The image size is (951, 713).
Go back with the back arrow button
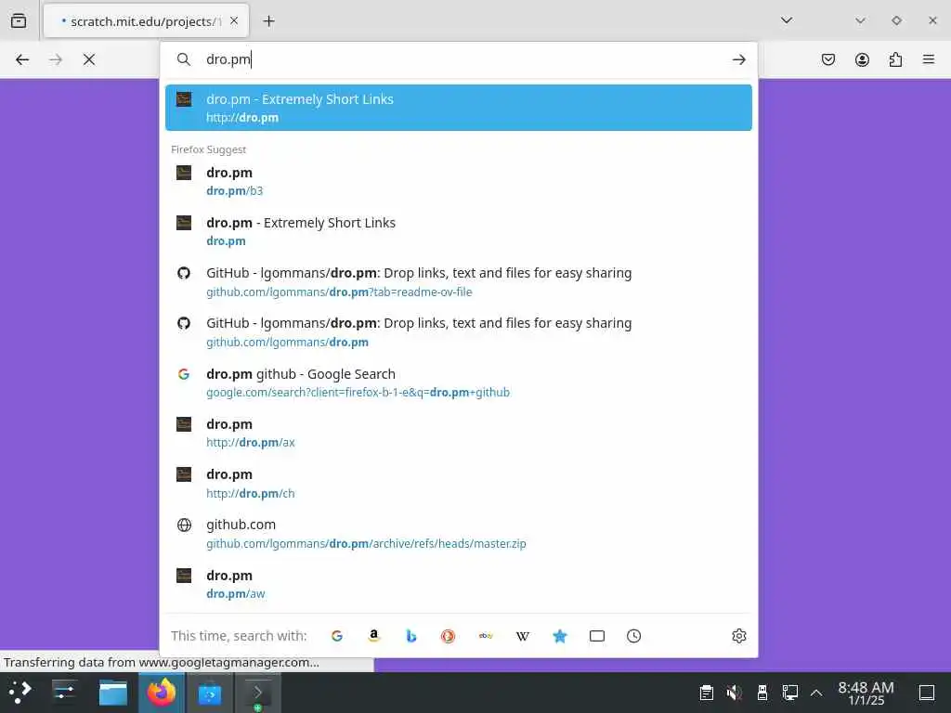pyautogui.click(x=22, y=59)
